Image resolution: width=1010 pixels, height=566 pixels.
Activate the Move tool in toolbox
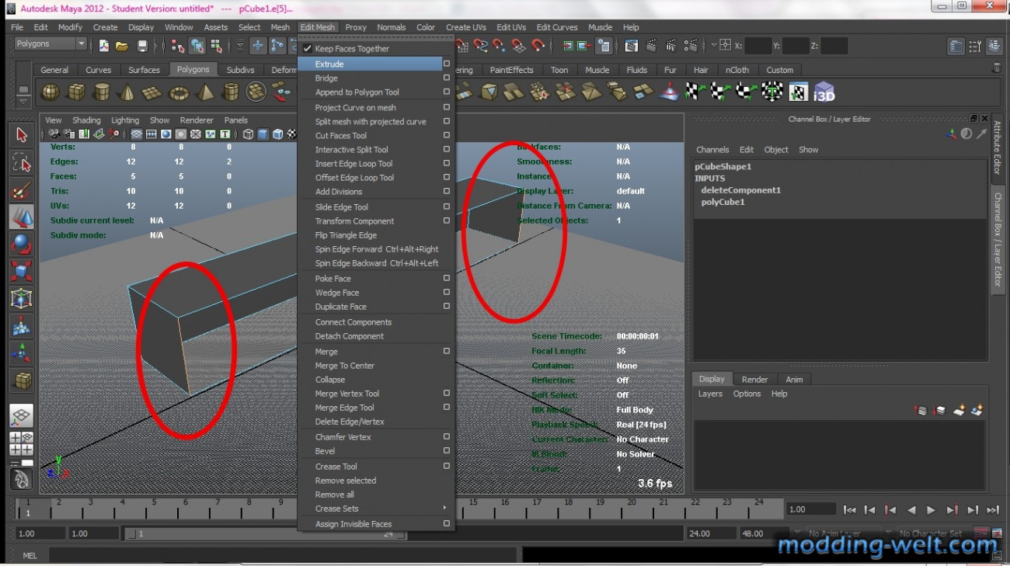22,217
